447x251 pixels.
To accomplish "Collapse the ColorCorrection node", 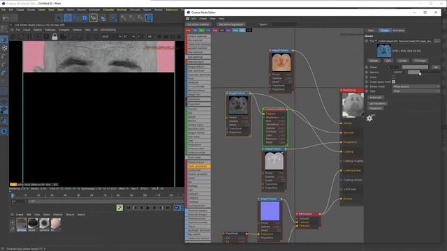I will (264, 109).
